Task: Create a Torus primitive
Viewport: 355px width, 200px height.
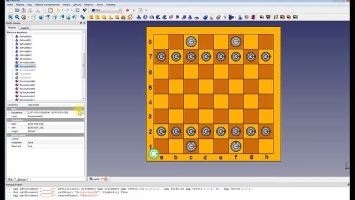Action: 117,17
